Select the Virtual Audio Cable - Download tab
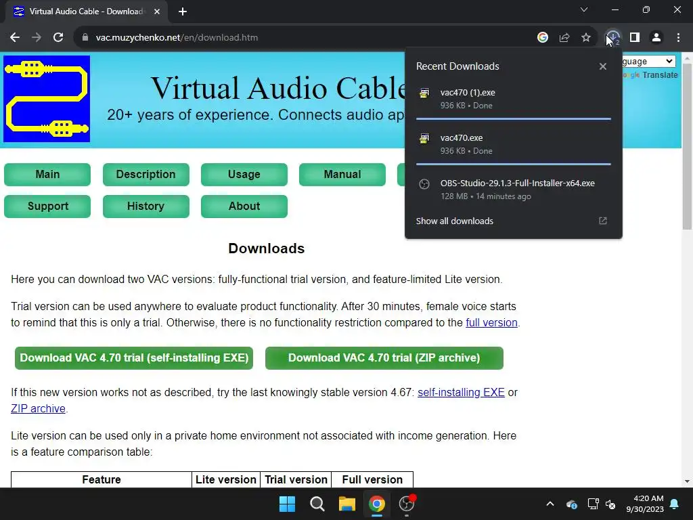693x520 pixels. point(87,12)
